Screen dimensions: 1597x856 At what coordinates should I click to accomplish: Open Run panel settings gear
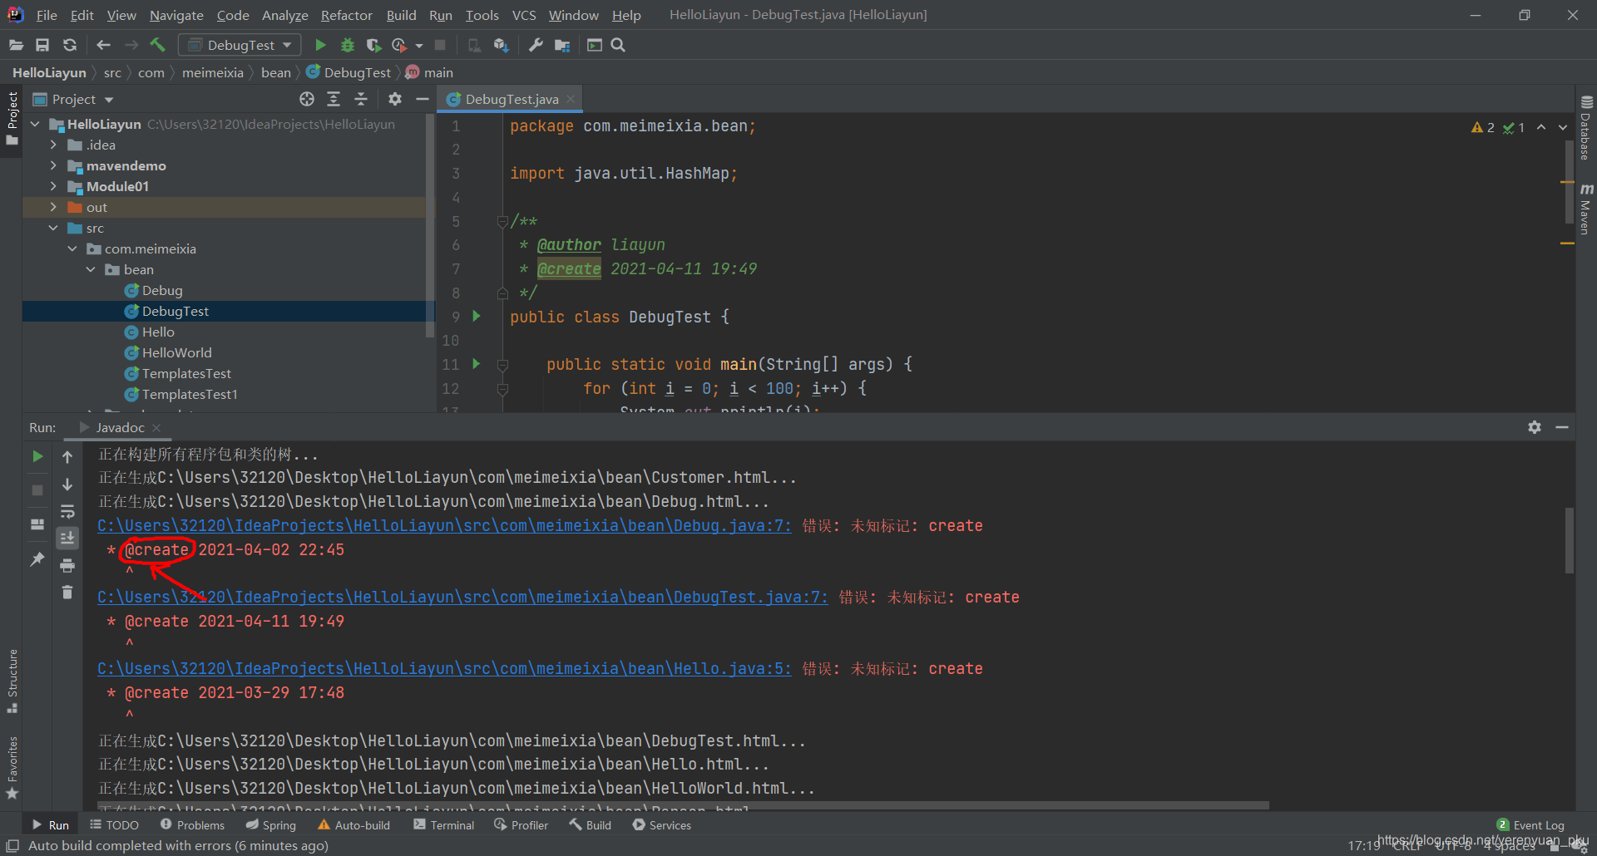(x=1535, y=427)
